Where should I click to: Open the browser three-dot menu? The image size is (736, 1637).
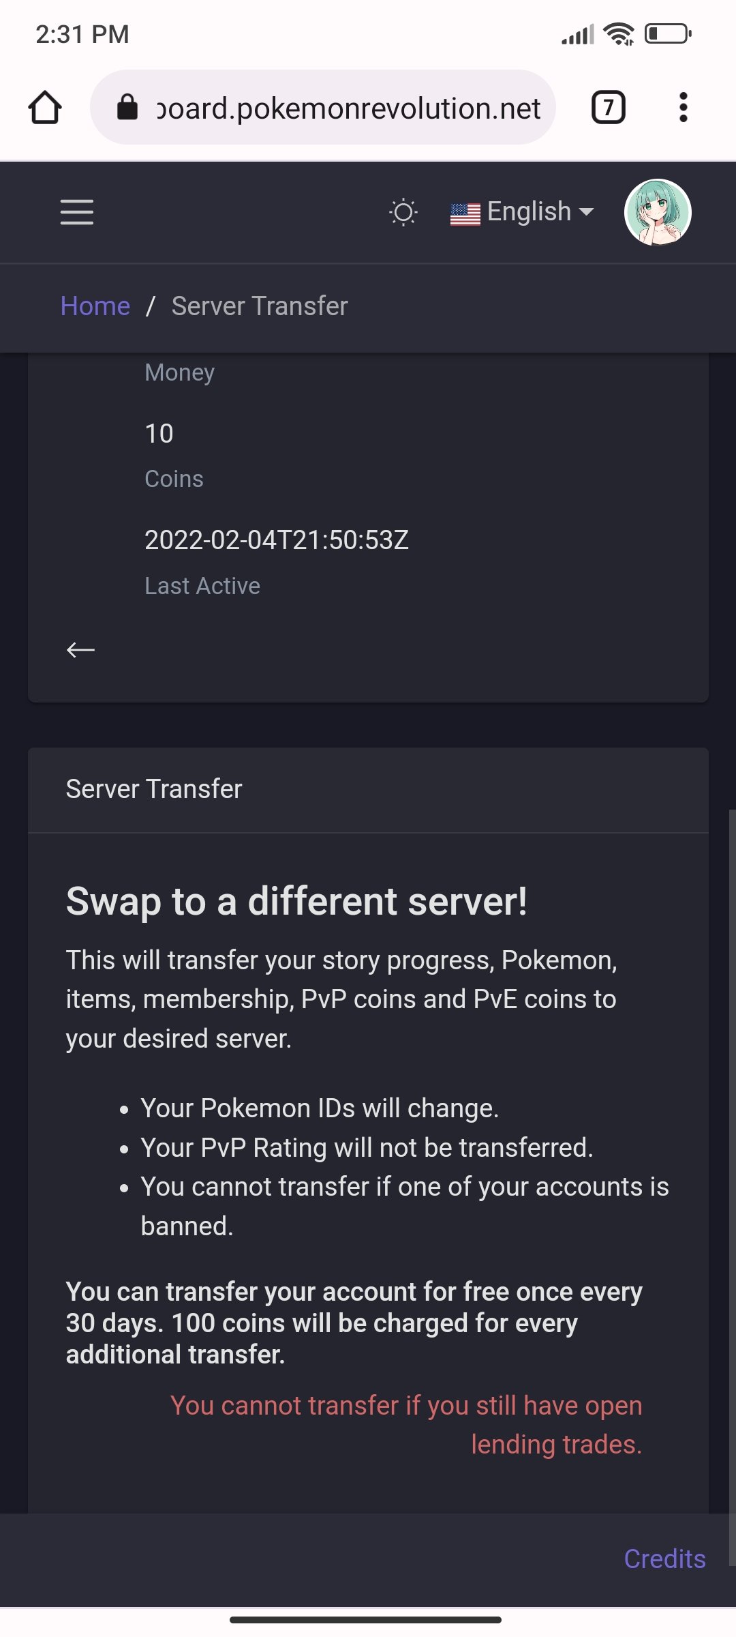click(683, 108)
